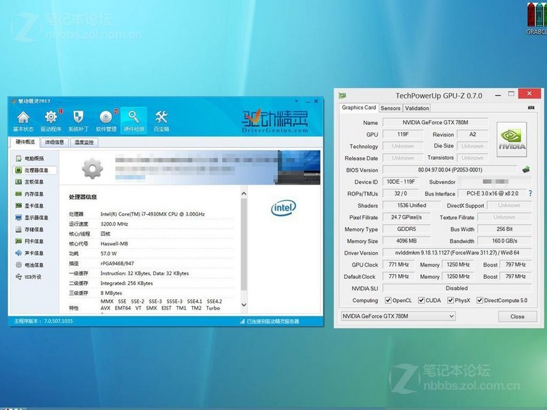Toggle the OpenCL checkbox

tap(388, 300)
